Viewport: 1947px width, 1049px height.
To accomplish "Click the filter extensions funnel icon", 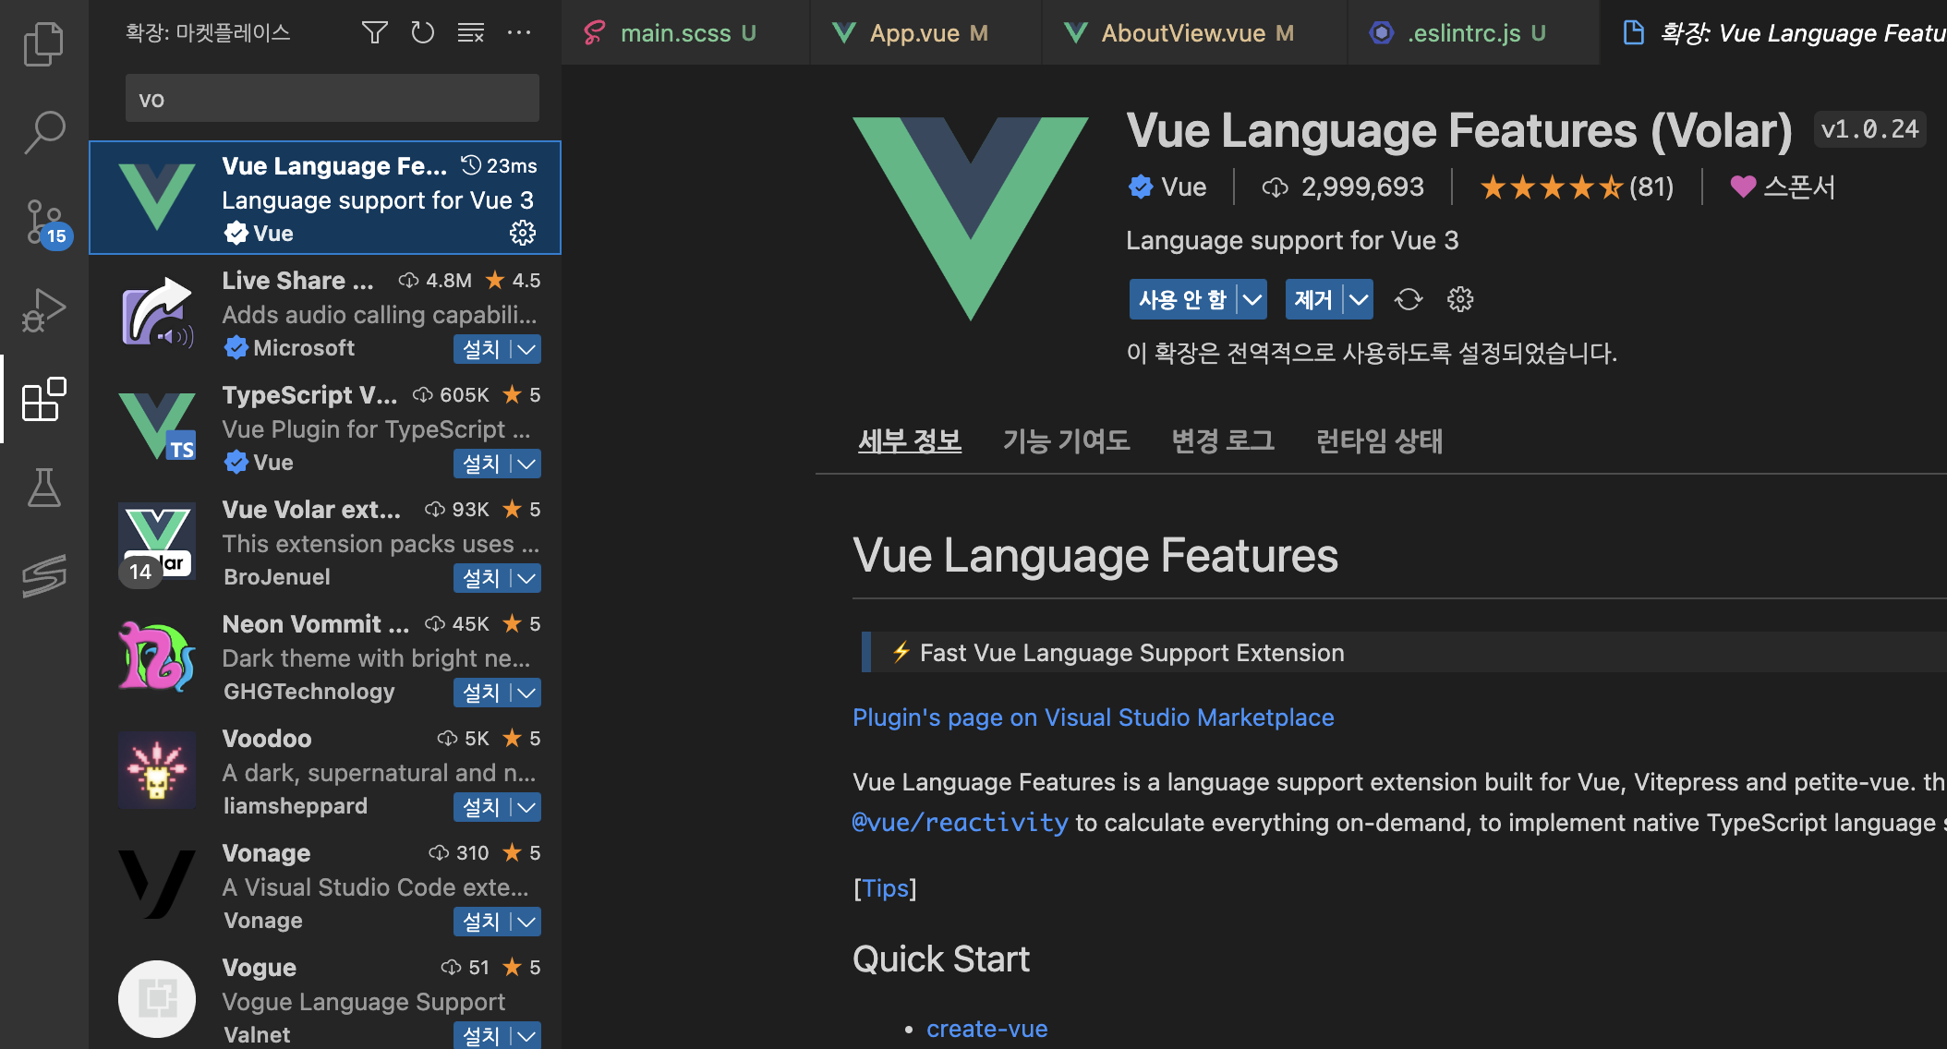I will (x=374, y=33).
